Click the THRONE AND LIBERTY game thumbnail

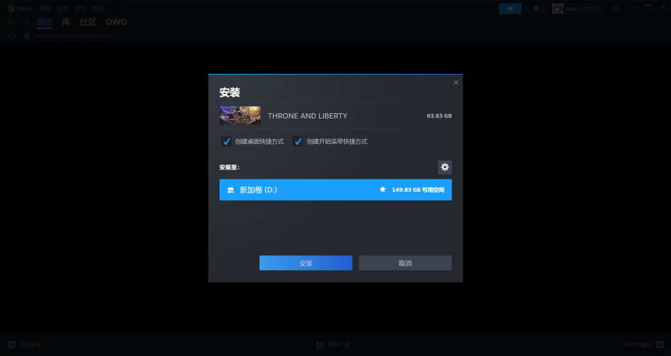240,116
